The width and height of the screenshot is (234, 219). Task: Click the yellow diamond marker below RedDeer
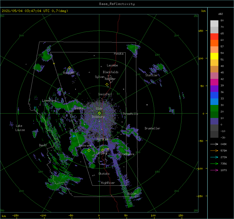[x=107, y=85]
